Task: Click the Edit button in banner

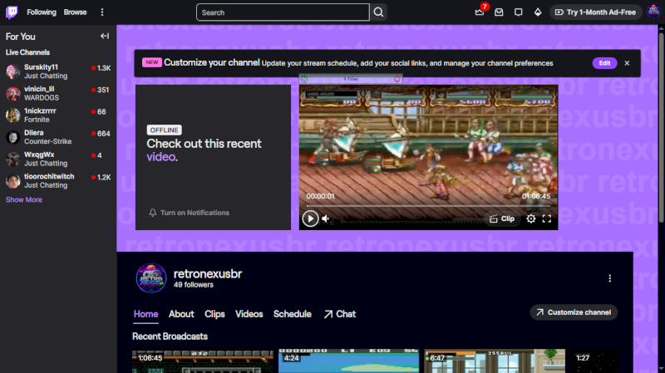Action: coord(604,63)
